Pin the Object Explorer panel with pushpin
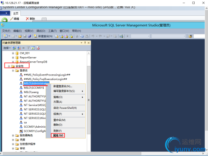208x156 pixels. [85, 43]
